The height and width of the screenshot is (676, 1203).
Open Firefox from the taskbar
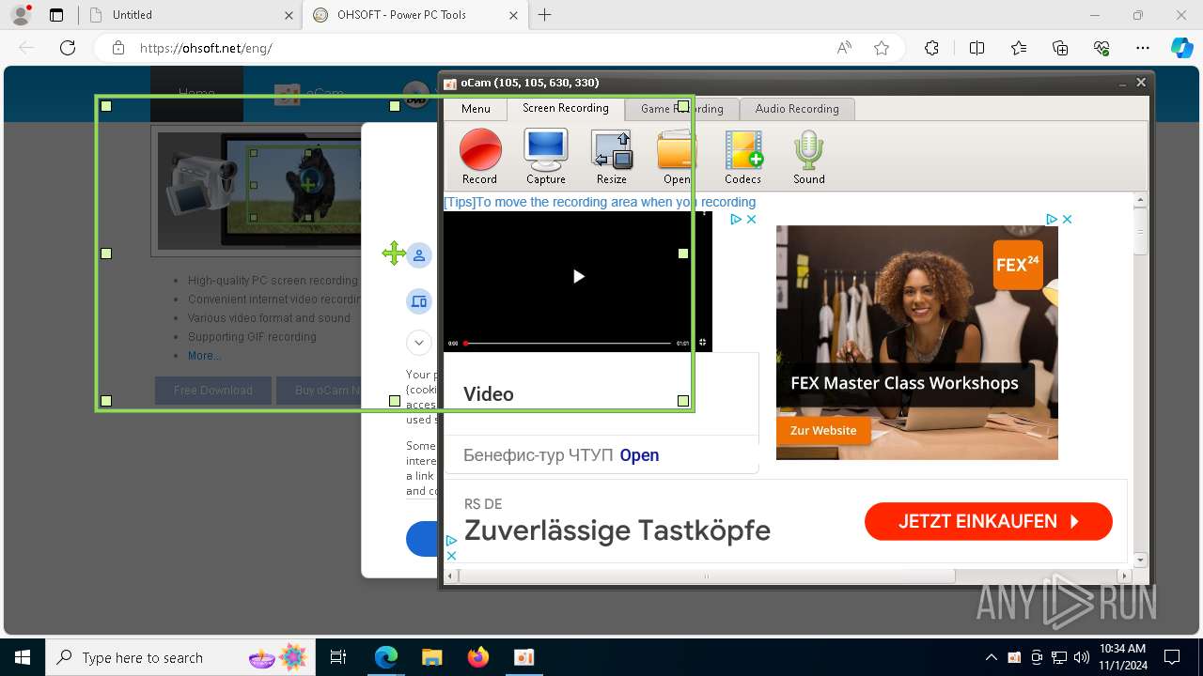point(478,657)
